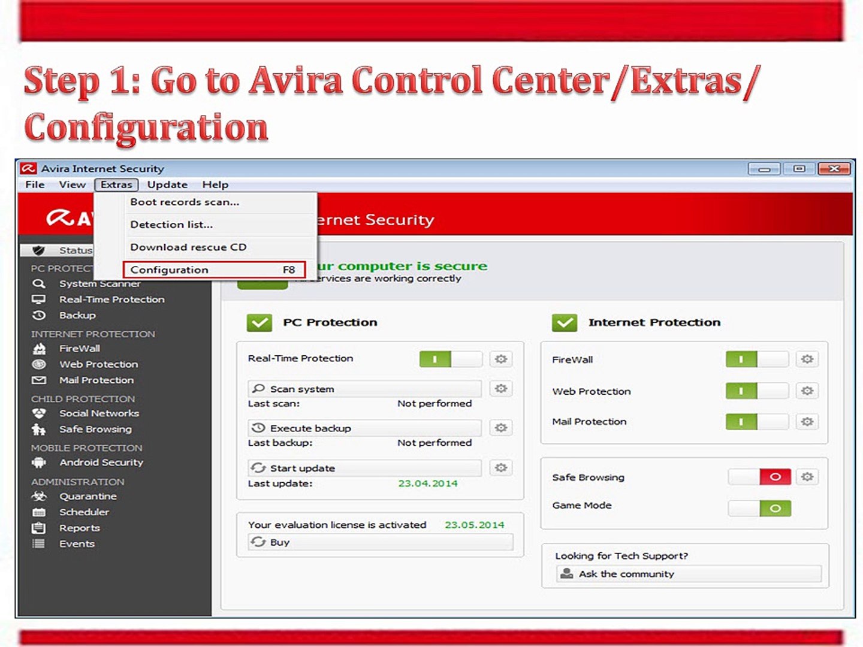Open Start update settings gear
The width and height of the screenshot is (863, 647).
(x=501, y=467)
